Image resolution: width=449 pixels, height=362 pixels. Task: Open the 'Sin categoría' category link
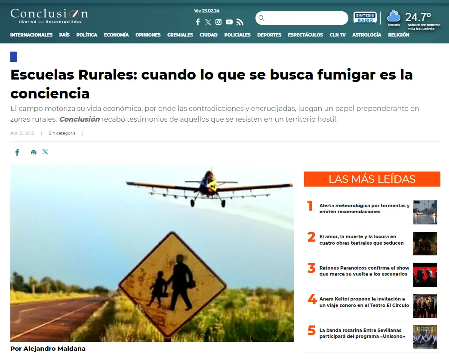click(x=62, y=133)
